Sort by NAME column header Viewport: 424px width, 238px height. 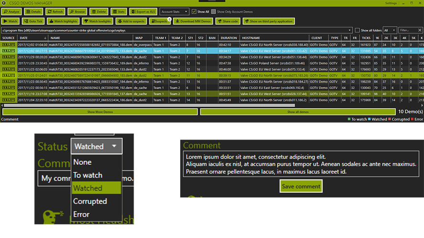pyautogui.click(x=91, y=38)
